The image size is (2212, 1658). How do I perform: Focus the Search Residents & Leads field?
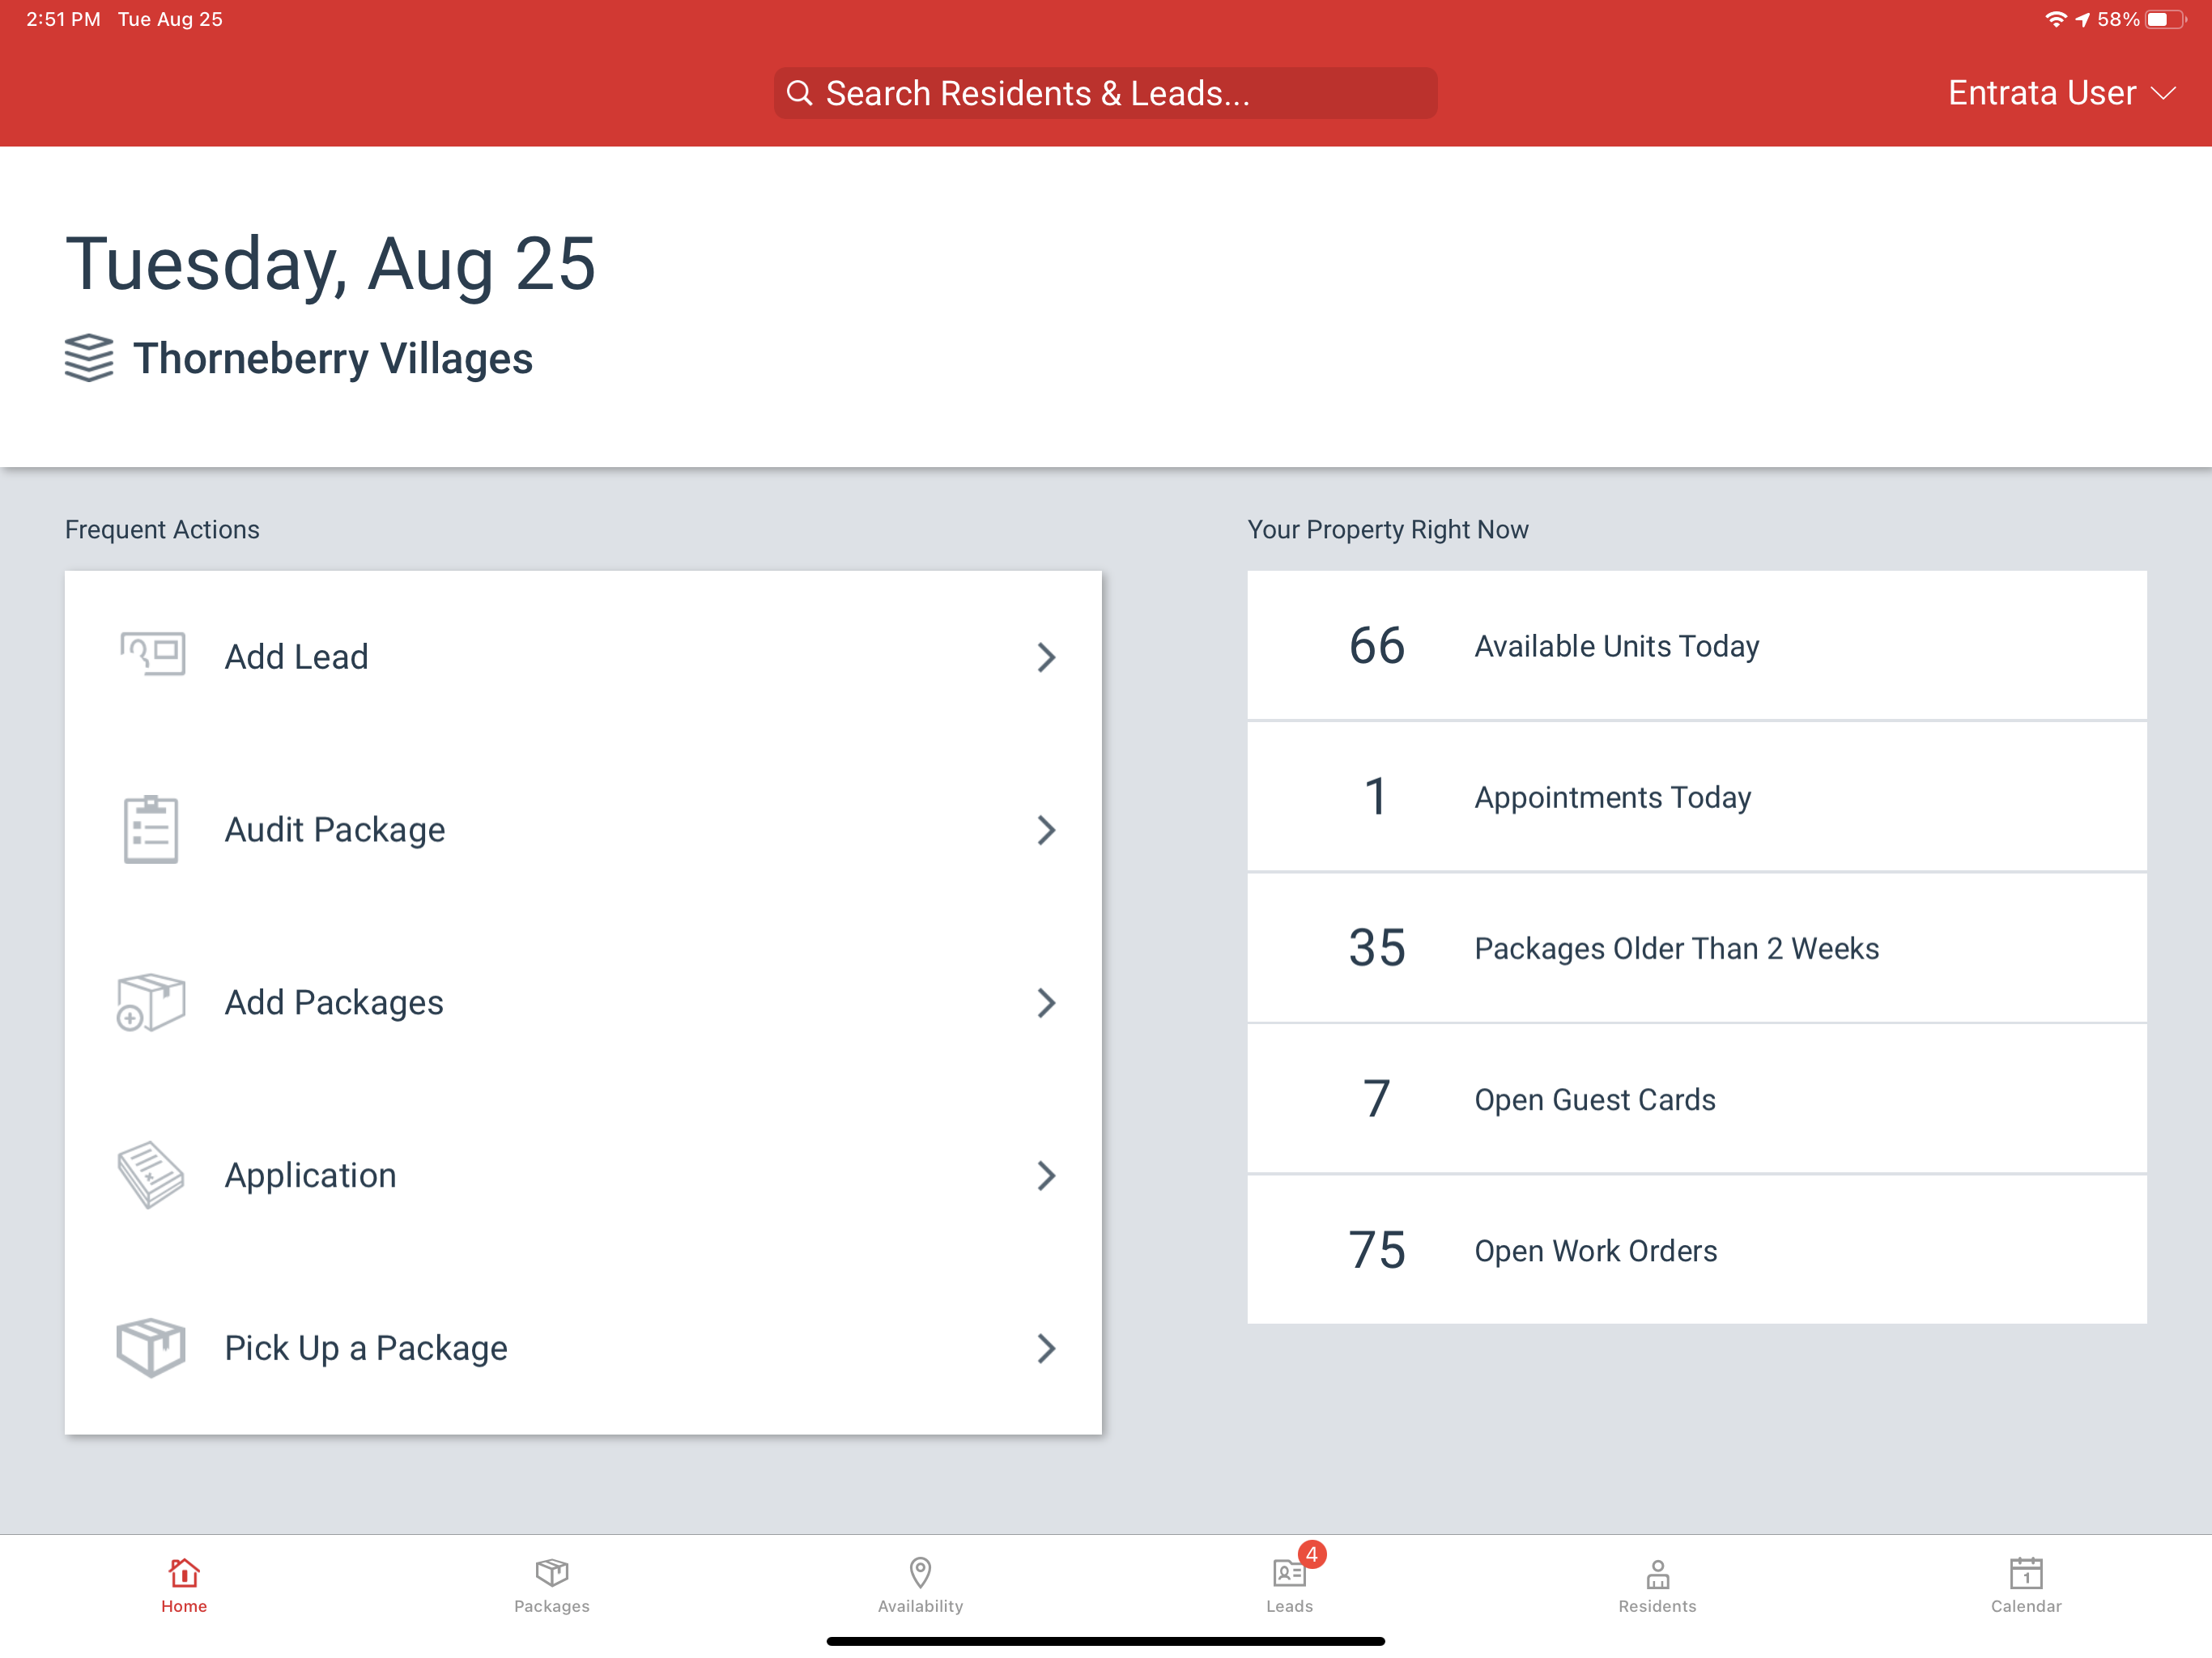click(1105, 93)
